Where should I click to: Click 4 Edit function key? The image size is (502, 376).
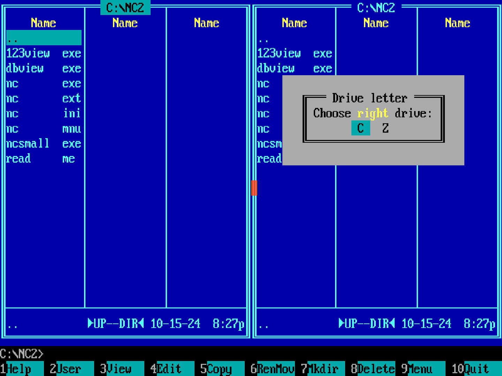[172, 369]
